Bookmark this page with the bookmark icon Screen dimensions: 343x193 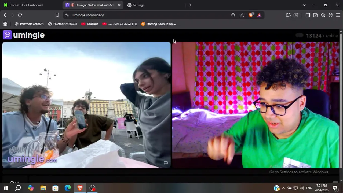pos(57,15)
